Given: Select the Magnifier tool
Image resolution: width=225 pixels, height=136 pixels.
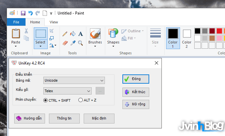Looking at the screenshot, I should point(80,43).
